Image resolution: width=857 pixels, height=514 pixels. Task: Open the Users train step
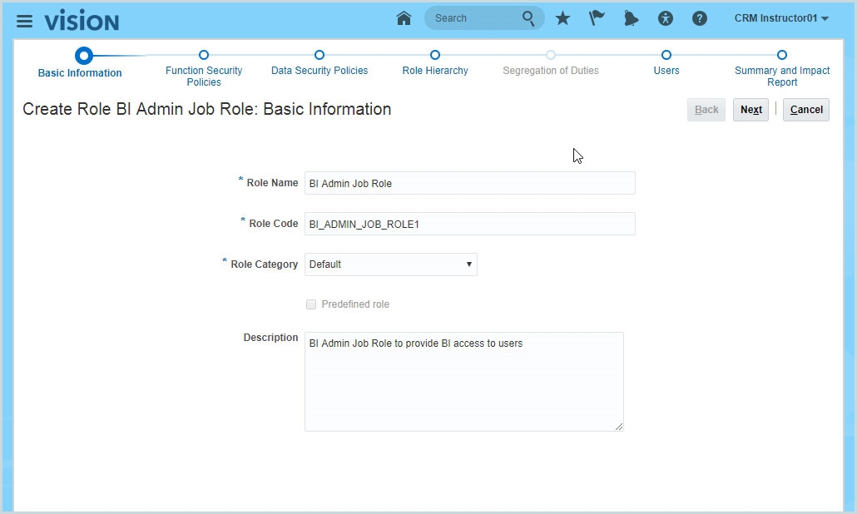click(x=666, y=56)
